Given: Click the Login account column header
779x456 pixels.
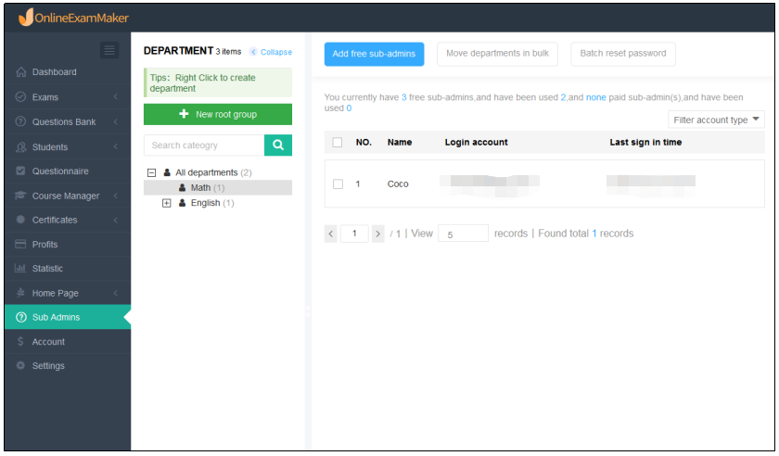Looking at the screenshot, I should click(x=476, y=142).
